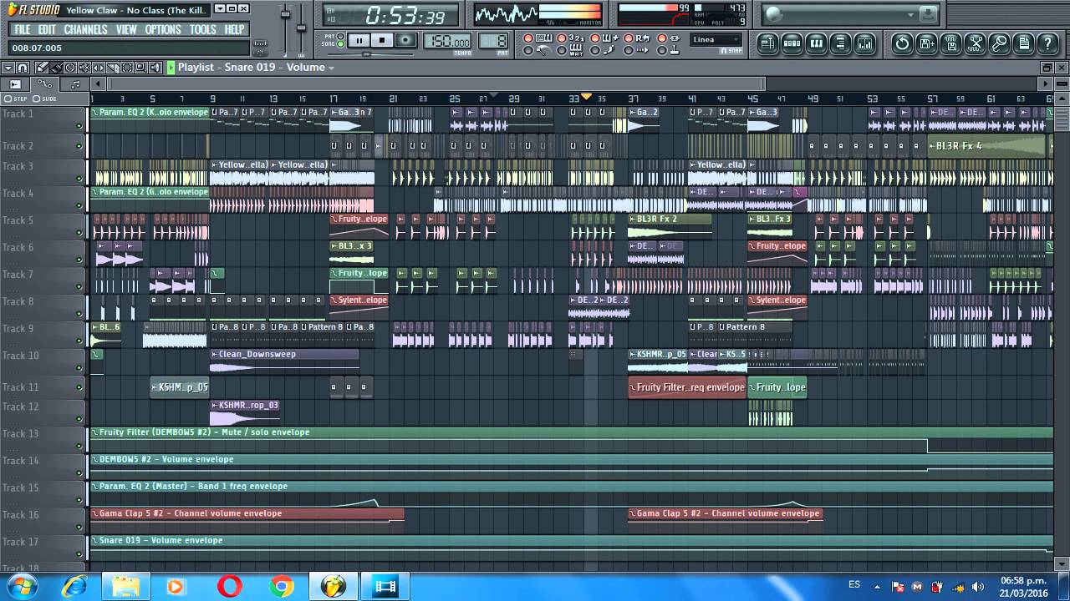
Task: Click the Windows Start button
Action: [23, 586]
